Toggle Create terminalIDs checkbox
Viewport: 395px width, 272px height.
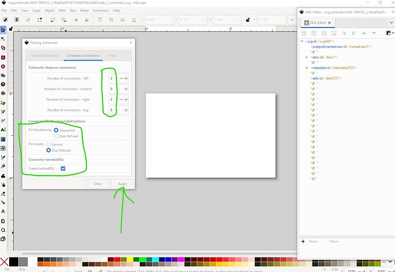coord(63,168)
